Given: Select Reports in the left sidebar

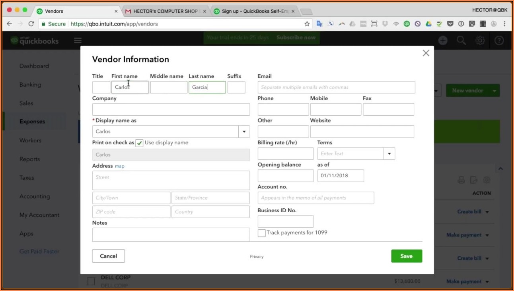Looking at the screenshot, I should (x=29, y=159).
